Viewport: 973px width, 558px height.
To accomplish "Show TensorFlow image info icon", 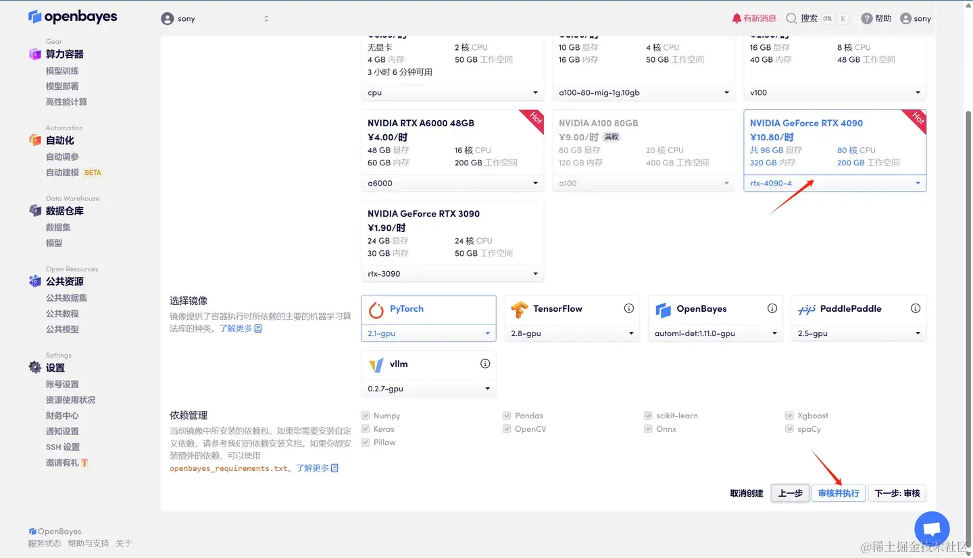I will tap(629, 308).
